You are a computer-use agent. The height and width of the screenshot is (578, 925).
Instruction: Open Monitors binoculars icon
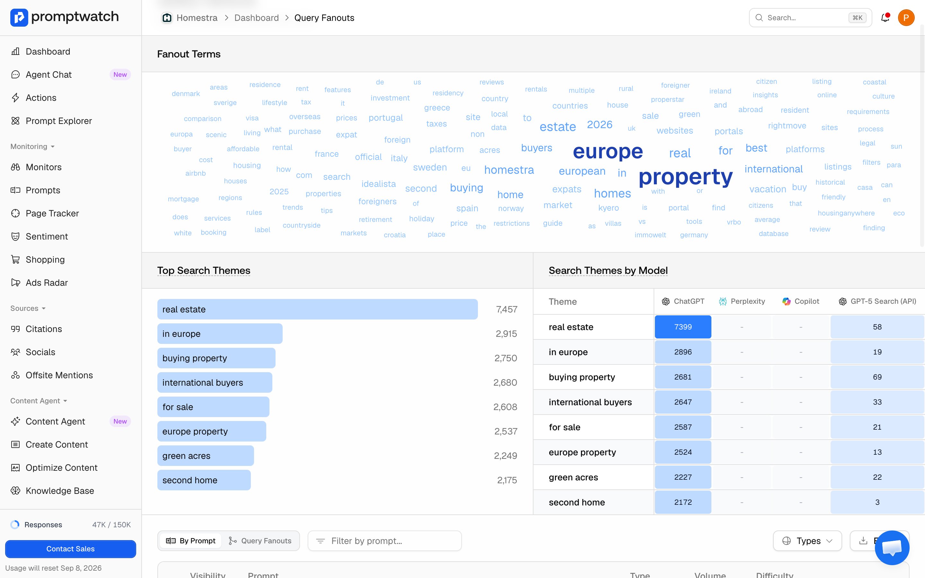(x=15, y=167)
